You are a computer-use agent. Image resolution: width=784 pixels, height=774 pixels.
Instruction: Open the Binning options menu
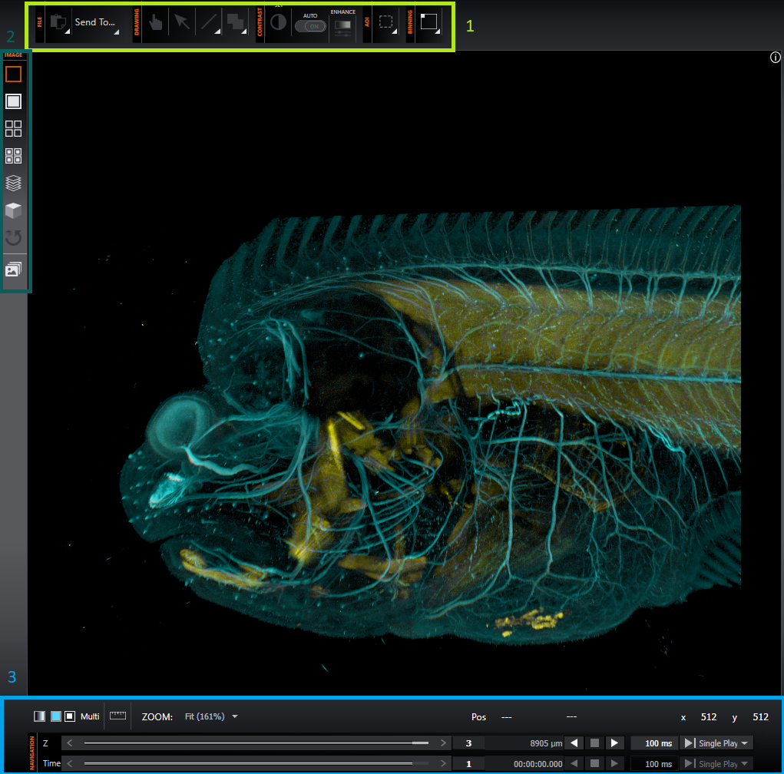[x=428, y=23]
